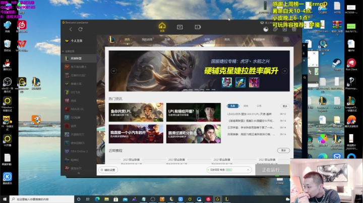This screenshot has height=203, width=363.
Task: Open the League of Legends taskbar icon
Action: (227, 199)
